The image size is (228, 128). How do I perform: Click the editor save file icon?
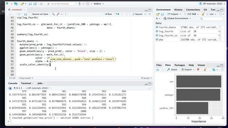pyautogui.click(x=26, y=14)
